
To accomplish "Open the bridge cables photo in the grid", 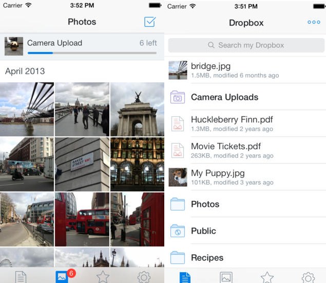I will point(27,109).
